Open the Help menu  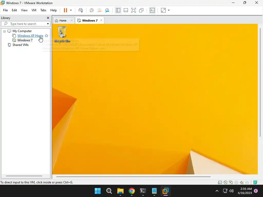coord(53,10)
